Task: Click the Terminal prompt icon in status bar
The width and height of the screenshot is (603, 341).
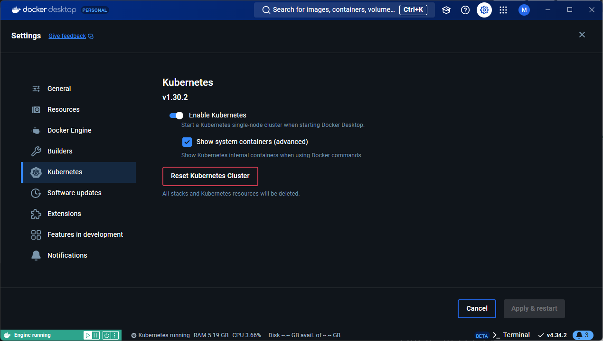Action: coord(497,335)
